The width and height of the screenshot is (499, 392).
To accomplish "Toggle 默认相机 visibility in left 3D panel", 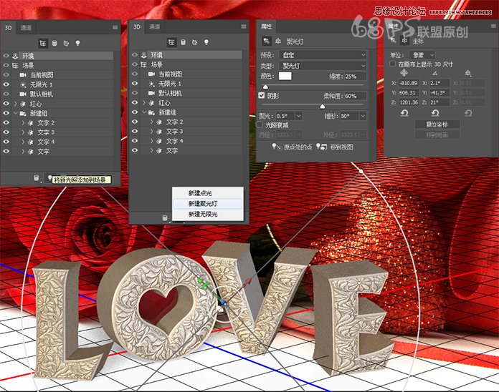I will (x=6, y=94).
